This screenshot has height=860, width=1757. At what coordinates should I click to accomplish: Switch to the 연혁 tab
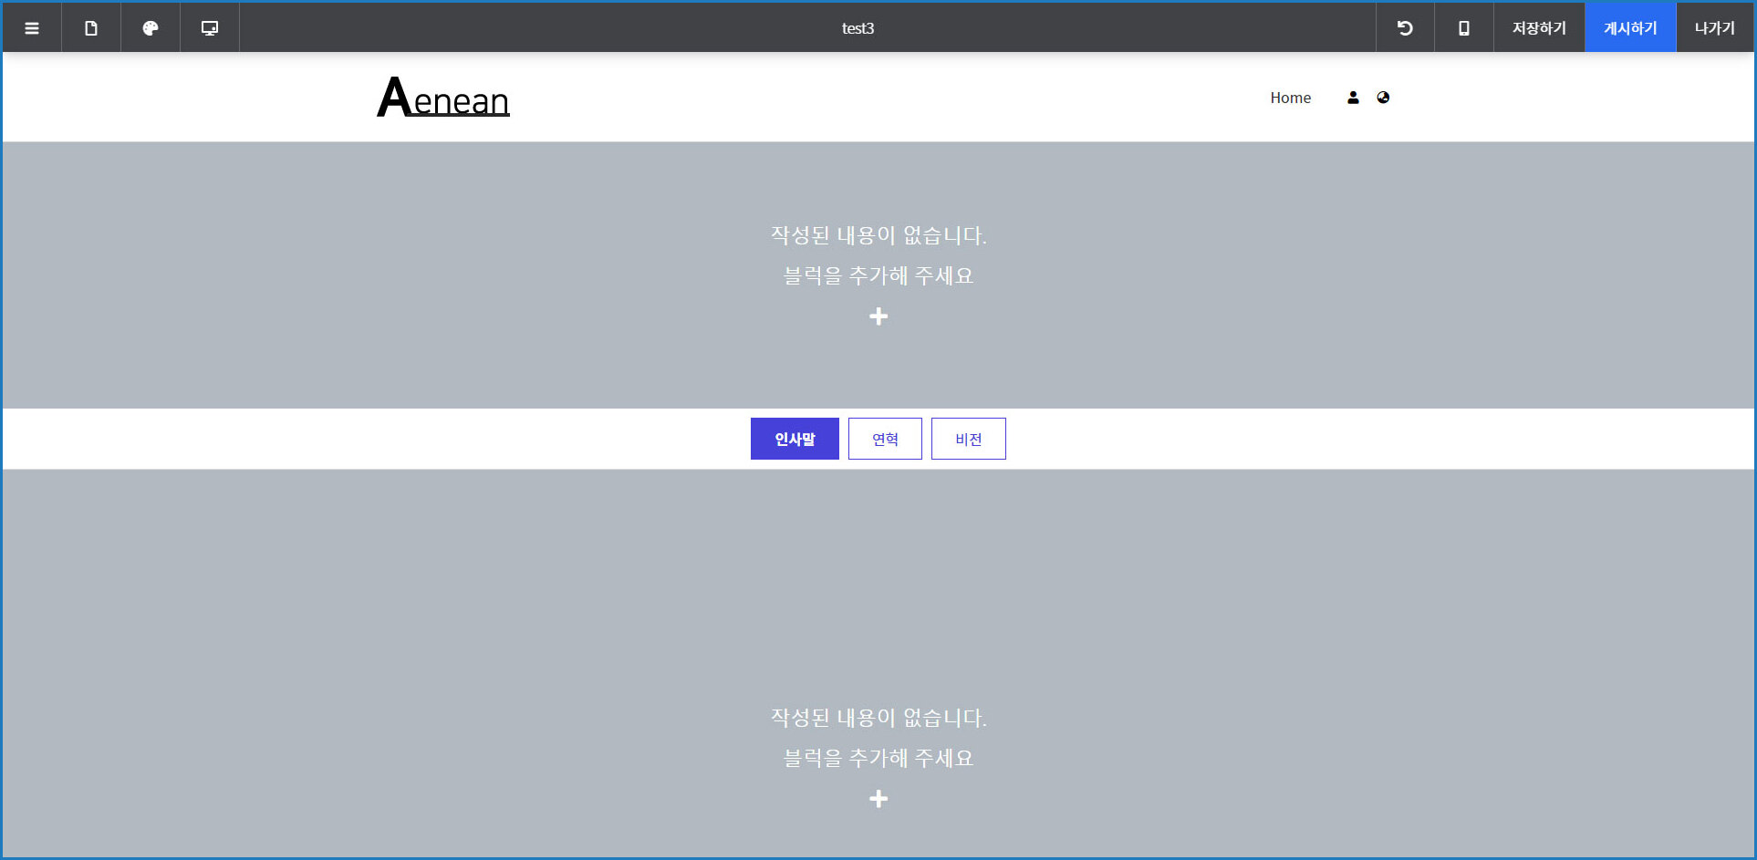(x=885, y=439)
